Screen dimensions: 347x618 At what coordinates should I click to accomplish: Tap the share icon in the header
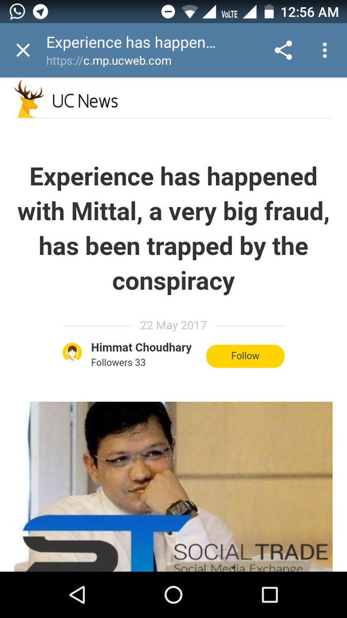pos(283,50)
